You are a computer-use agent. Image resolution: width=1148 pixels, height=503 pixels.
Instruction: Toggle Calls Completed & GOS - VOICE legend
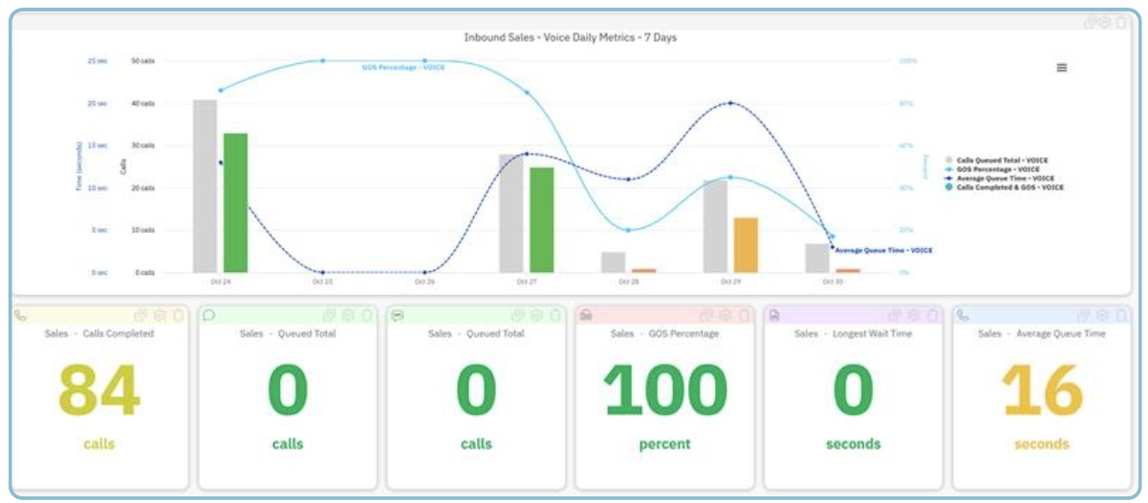(x=1007, y=187)
